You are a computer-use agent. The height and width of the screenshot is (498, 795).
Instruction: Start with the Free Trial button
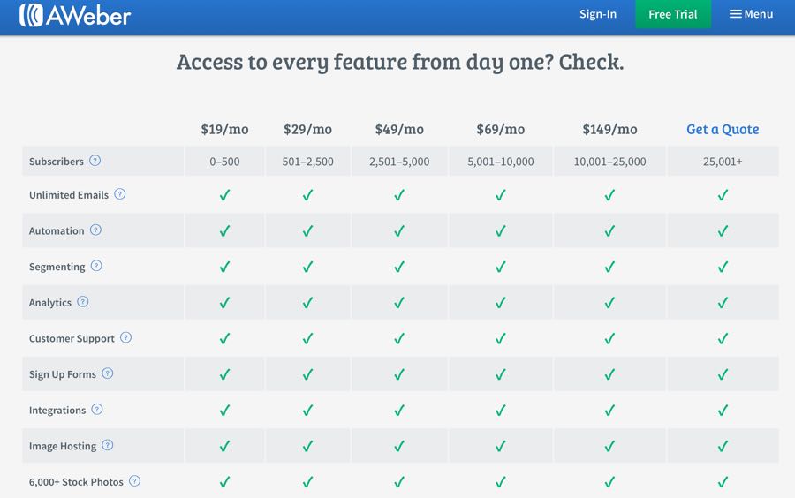673,14
